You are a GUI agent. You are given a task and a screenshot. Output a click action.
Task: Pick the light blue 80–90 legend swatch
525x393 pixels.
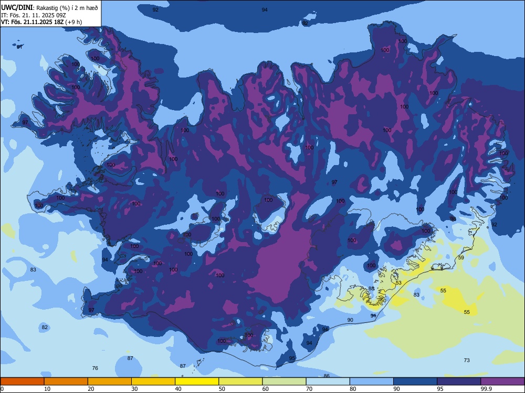pos(372,381)
